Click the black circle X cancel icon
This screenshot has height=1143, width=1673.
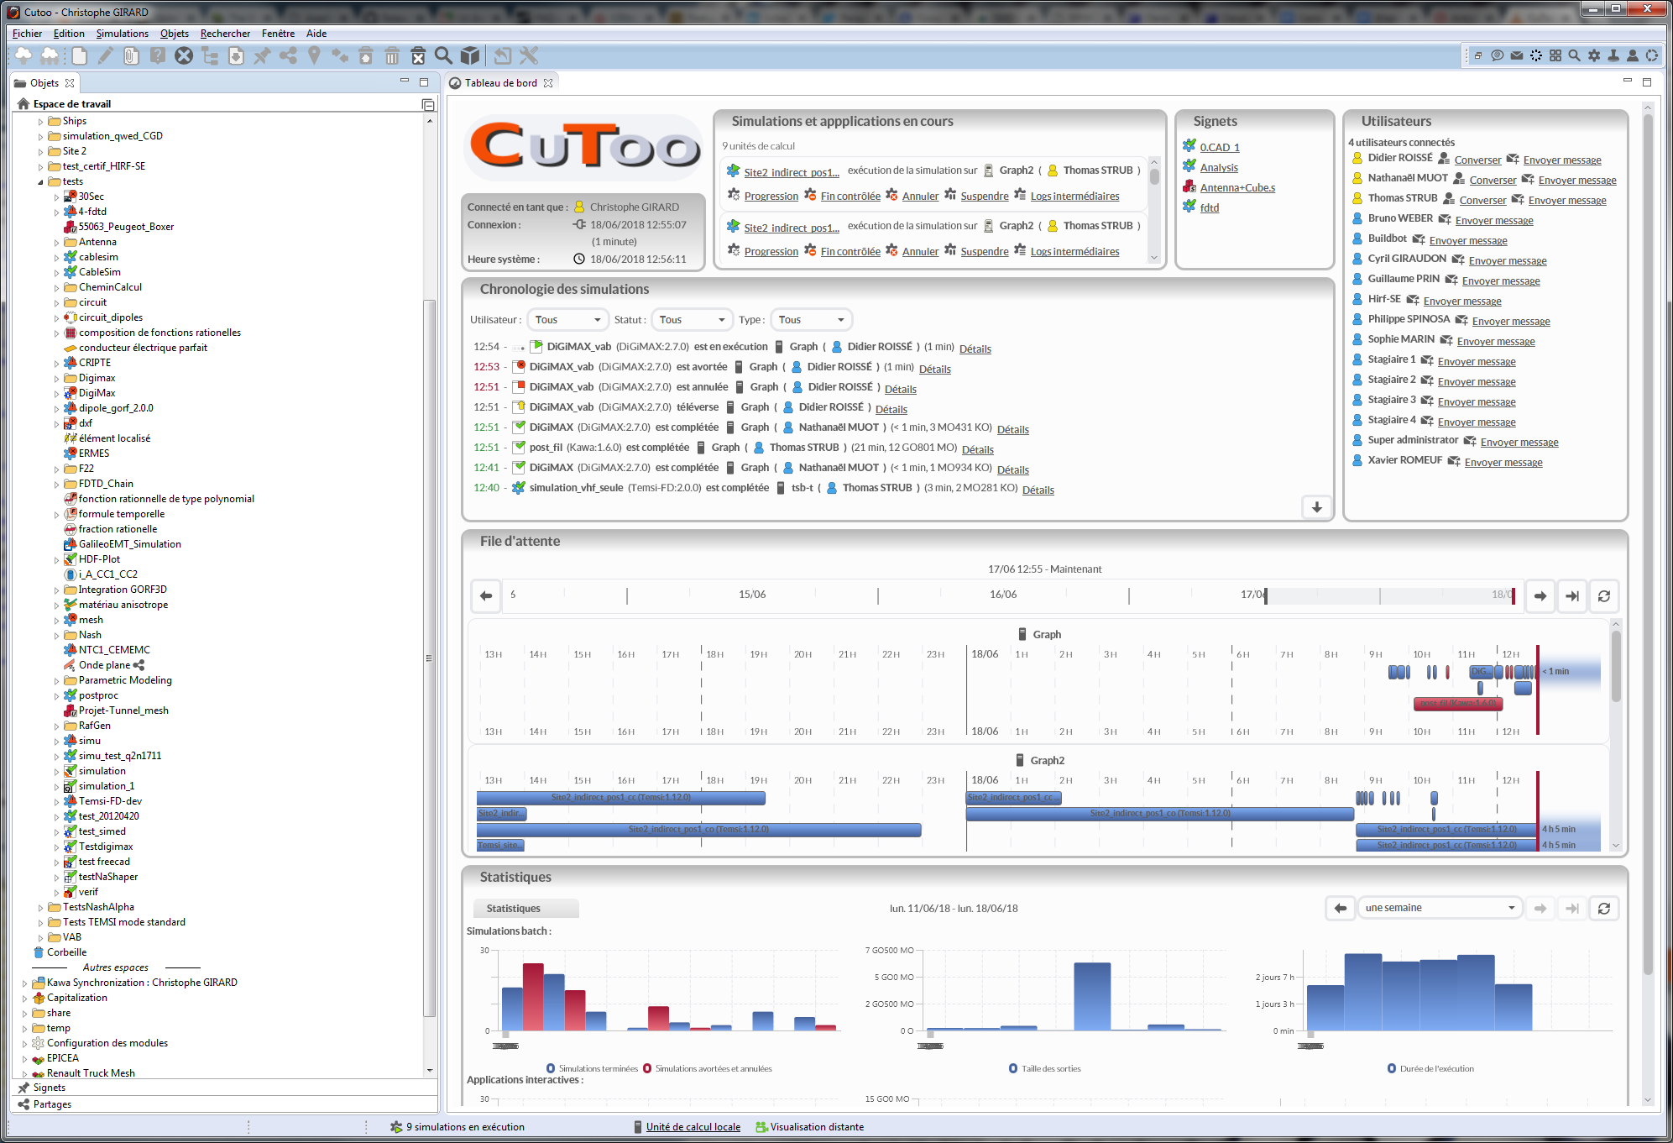[x=184, y=55]
